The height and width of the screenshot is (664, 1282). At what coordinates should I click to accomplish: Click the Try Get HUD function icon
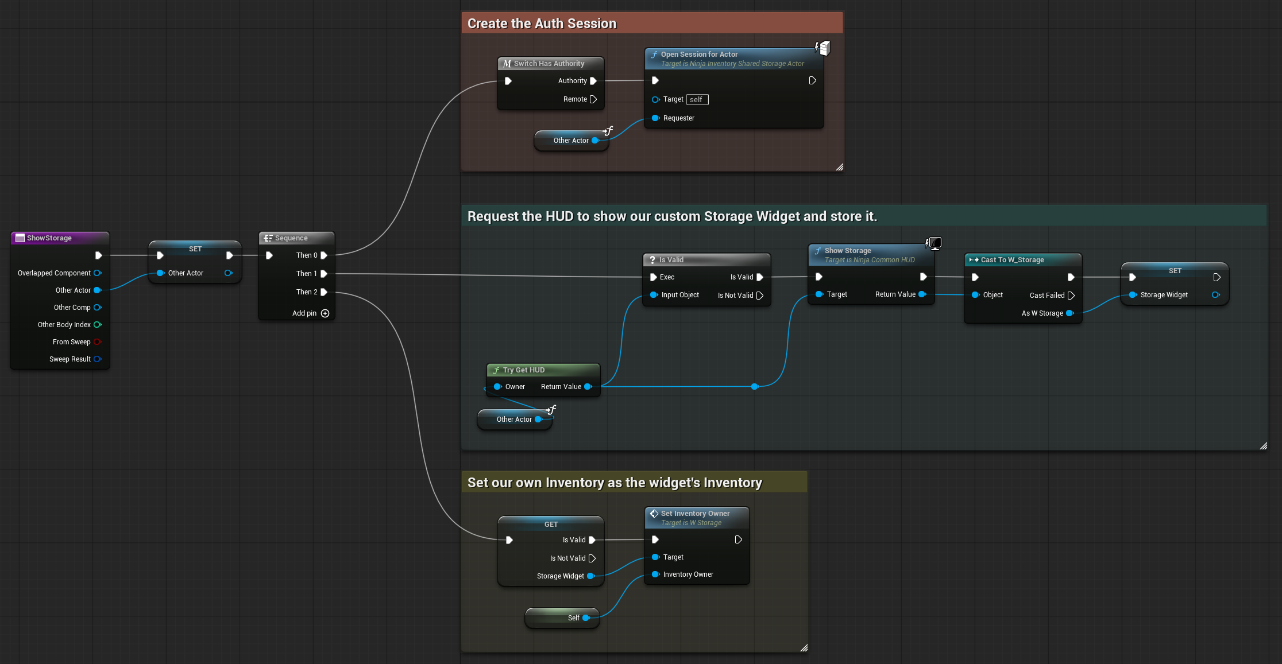496,370
